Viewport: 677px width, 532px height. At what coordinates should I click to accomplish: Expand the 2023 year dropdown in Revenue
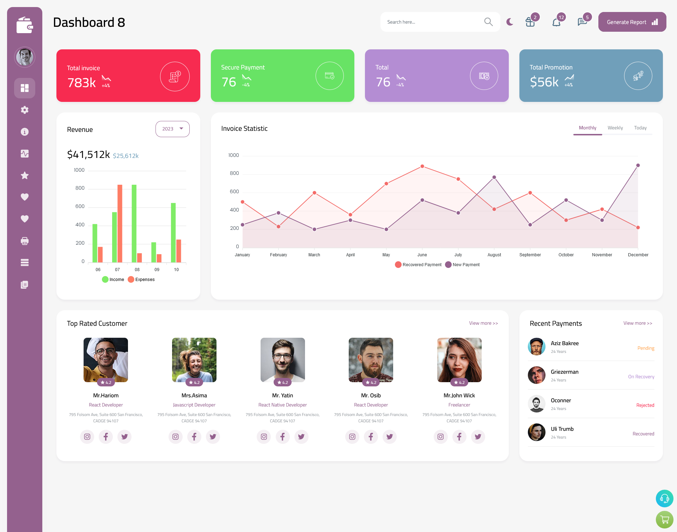pyautogui.click(x=172, y=129)
